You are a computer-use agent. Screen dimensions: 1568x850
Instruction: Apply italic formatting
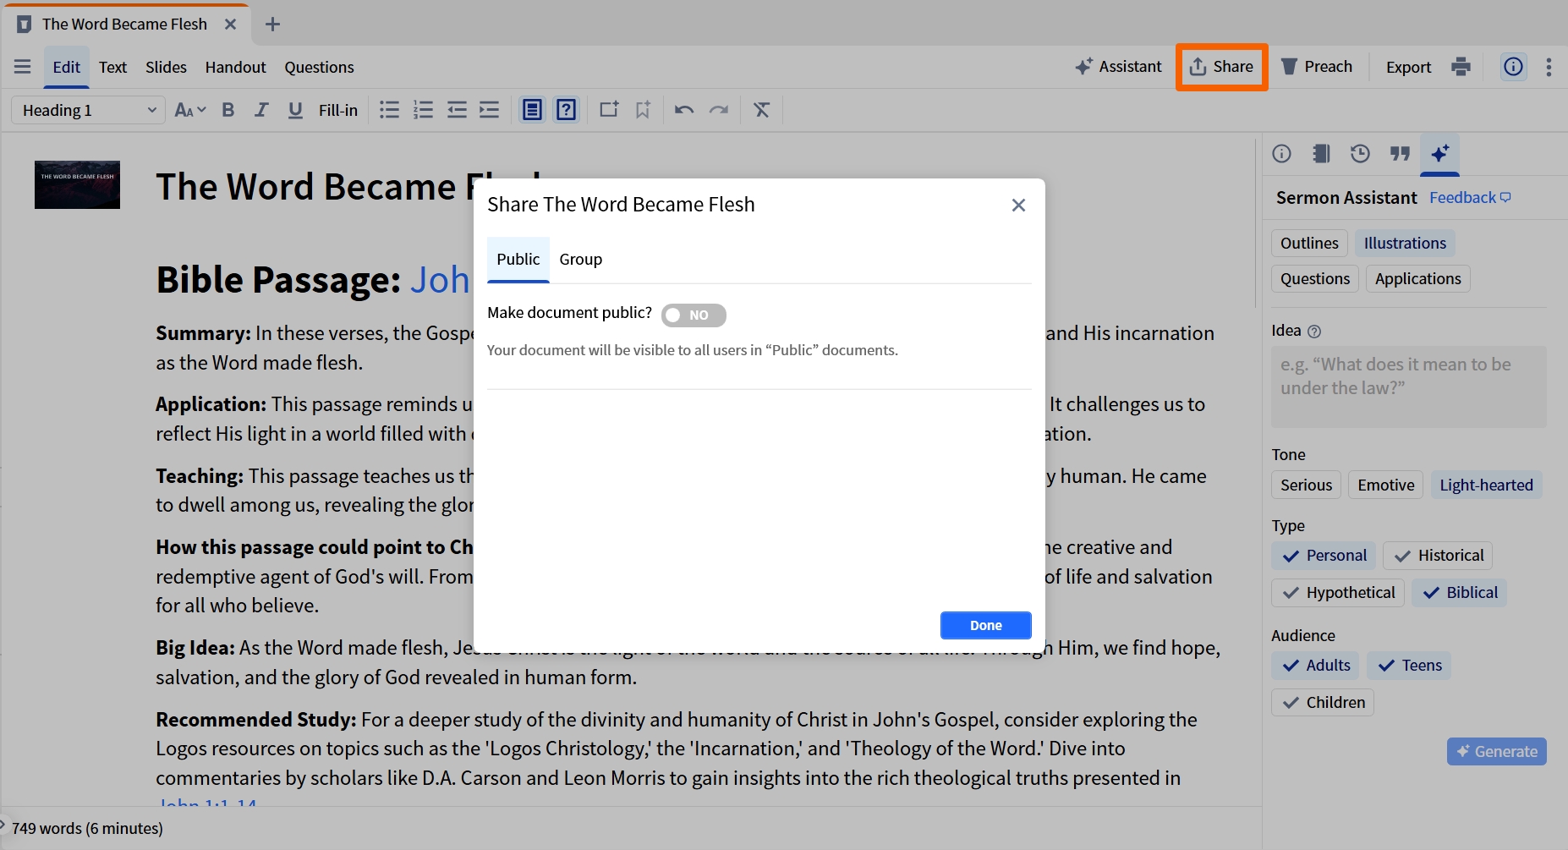[261, 110]
